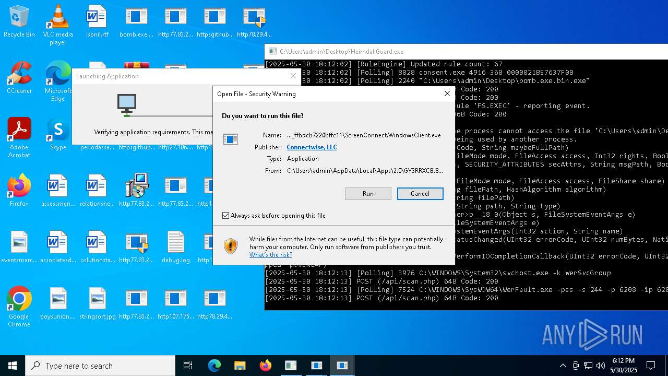Select the setup installer icon beside relationshe...
The width and height of the screenshot is (668, 376).
(x=137, y=191)
